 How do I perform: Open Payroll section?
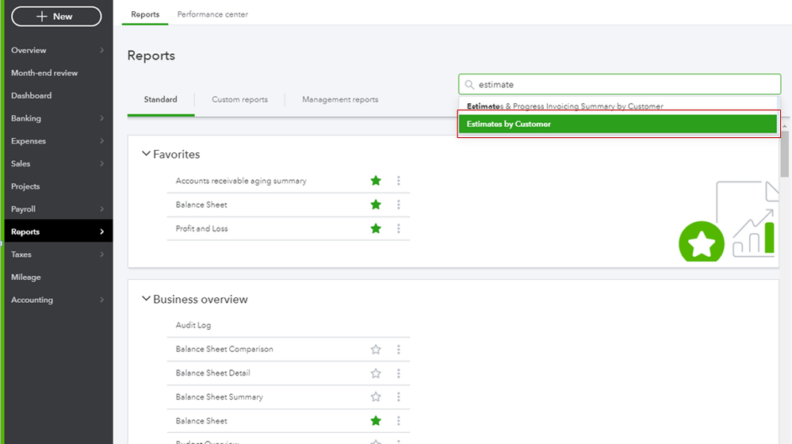[x=23, y=209]
